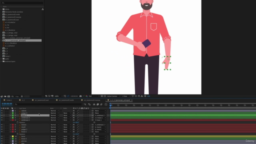Open the blend mode dropdown for cabeza

[55, 111]
